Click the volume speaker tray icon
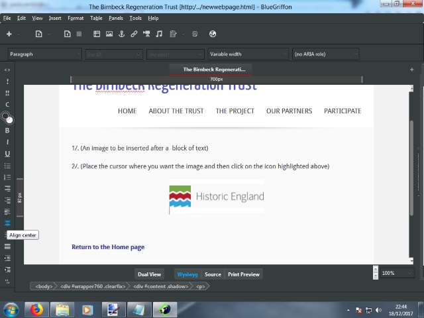 click(378, 310)
